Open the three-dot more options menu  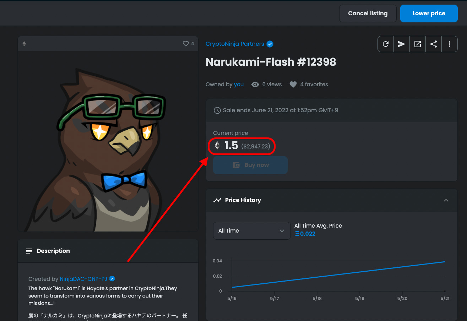click(450, 44)
